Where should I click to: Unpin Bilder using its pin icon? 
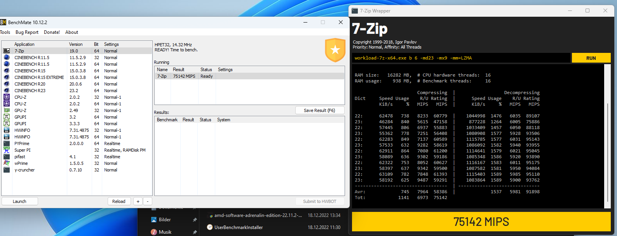click(195, 220)
